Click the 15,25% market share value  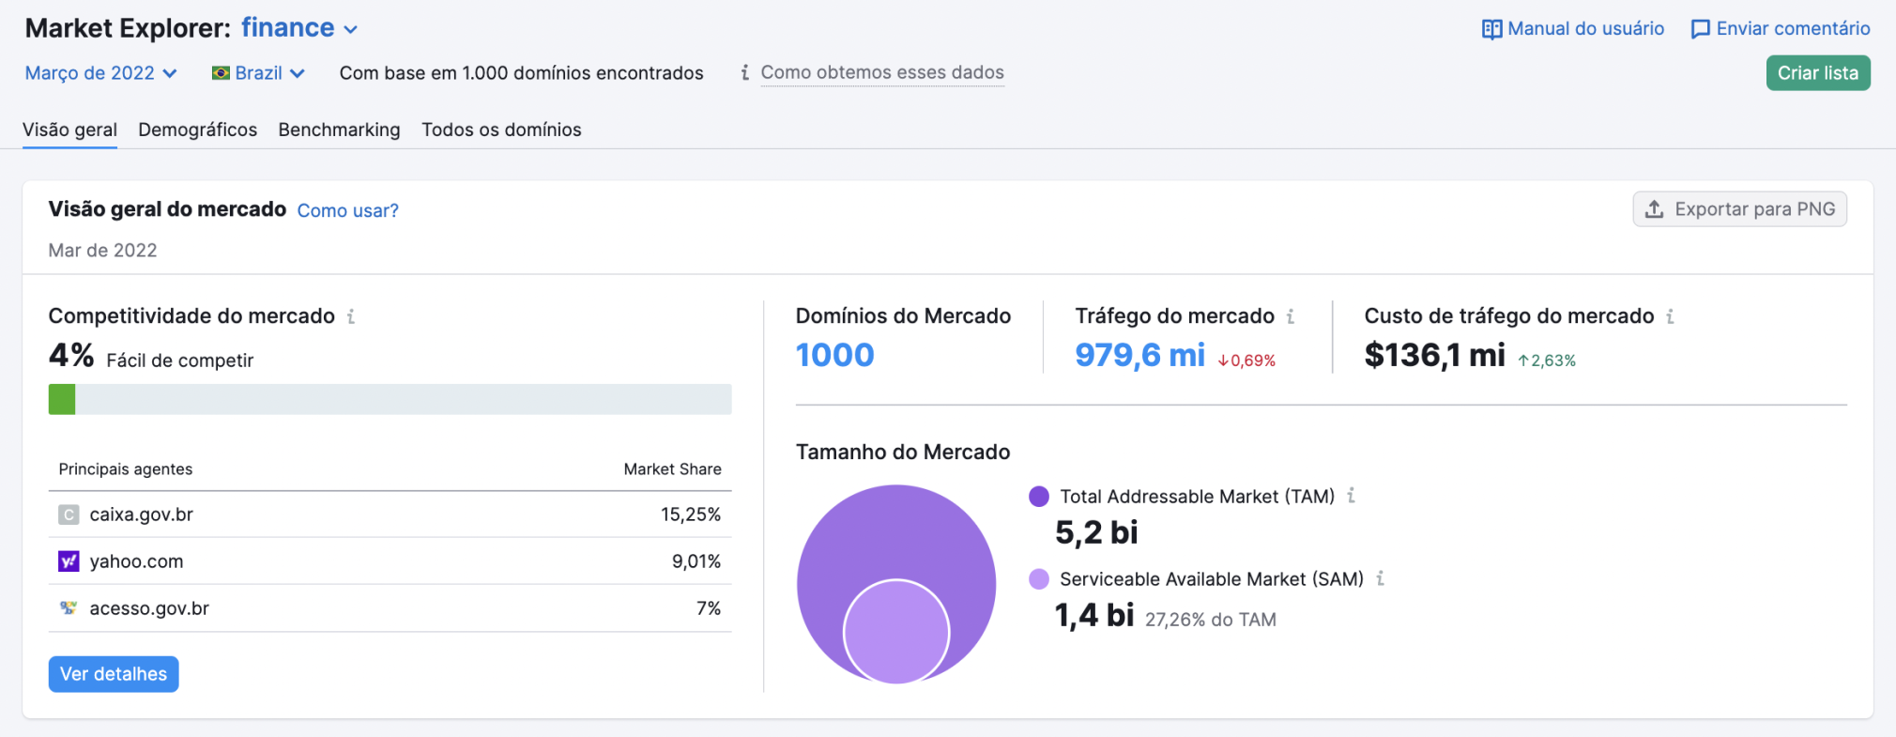point(691,514)
